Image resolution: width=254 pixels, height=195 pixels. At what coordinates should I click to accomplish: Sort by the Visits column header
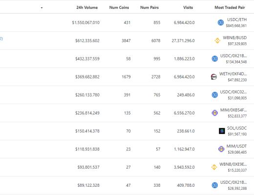pyautogui.click(x=188, y=7)
